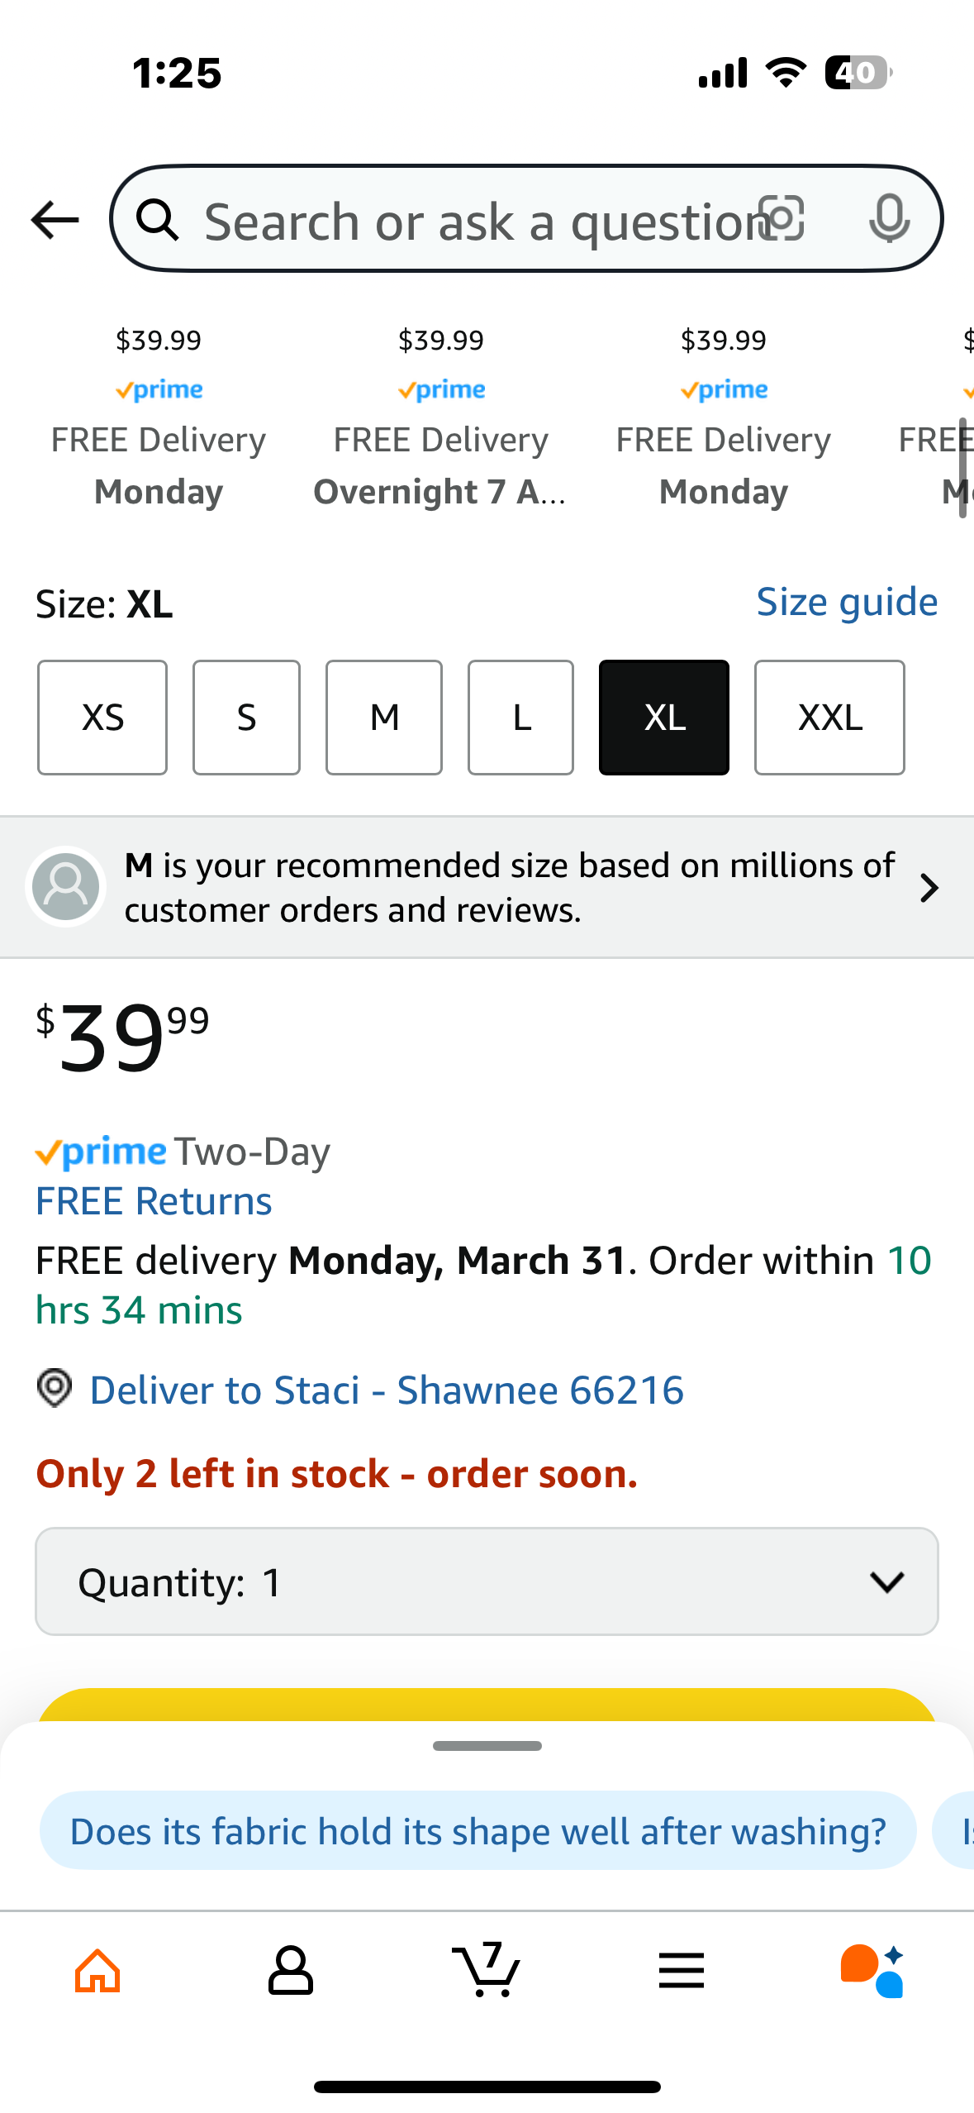Image resolution: width=974 pixels, height=2113 pixels.
Task: Tap the microphone voice search icon
Action: (x=890, y=219)
